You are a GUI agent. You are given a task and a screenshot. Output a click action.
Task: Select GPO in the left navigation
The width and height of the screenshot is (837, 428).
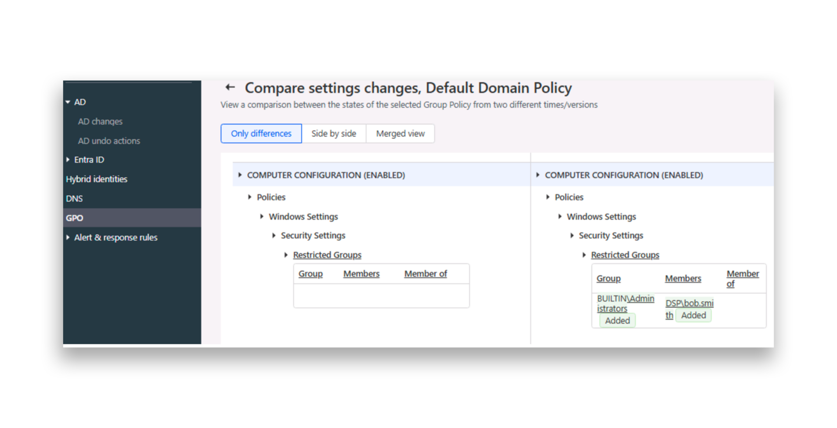tap(75, 217)
